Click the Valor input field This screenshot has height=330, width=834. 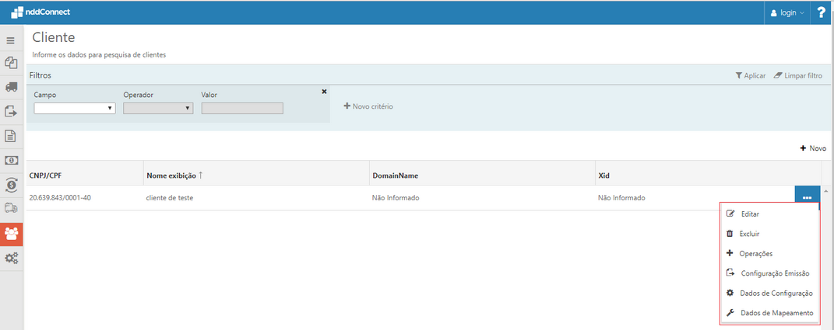242,108
